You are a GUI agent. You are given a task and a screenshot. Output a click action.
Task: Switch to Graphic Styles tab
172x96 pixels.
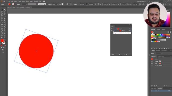coord(161,56)
